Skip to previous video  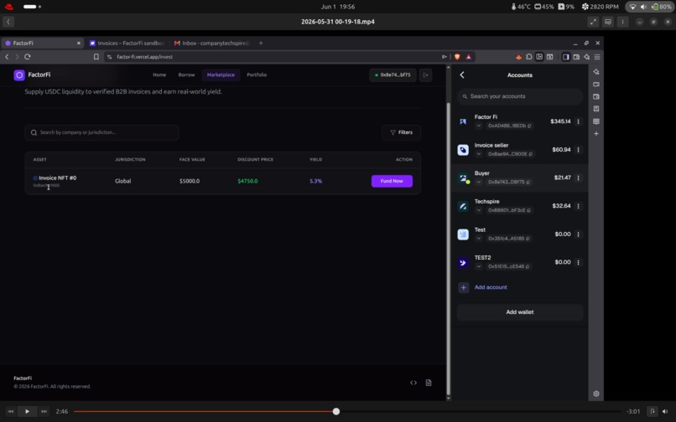pos(11,412)
